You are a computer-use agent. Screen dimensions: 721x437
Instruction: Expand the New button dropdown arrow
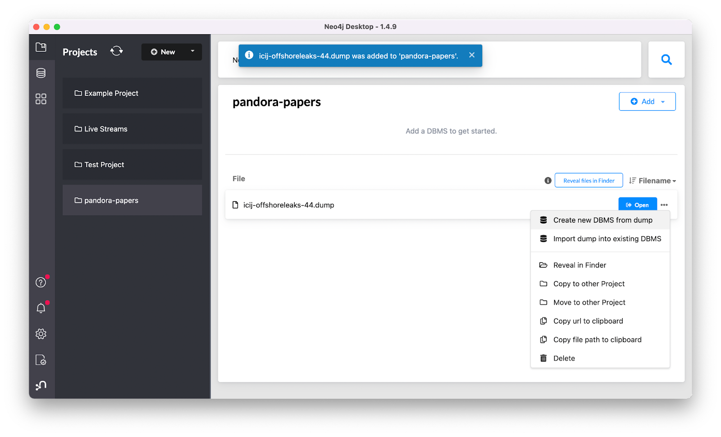pyautogui.click(x=193, y=51)
